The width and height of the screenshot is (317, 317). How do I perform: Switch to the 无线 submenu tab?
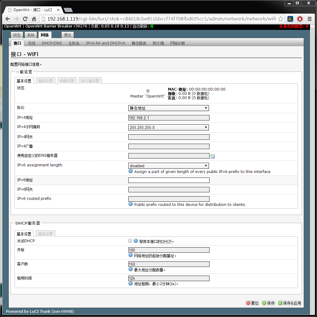point(31,43)
